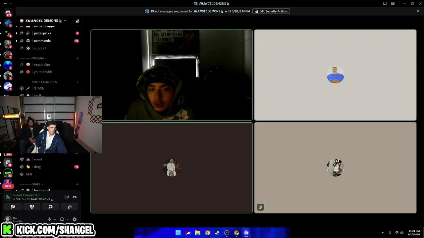Click Edit Security Actions button
The height and width of the screenshot is (238, 424).
(271, 11)
